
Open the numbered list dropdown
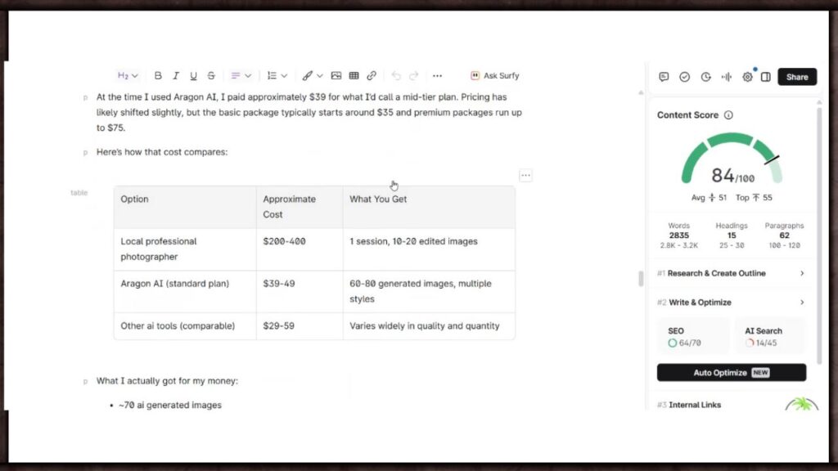coord(277,76)
